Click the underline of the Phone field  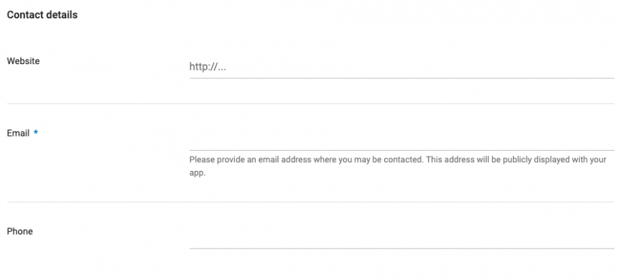(402, 248)
